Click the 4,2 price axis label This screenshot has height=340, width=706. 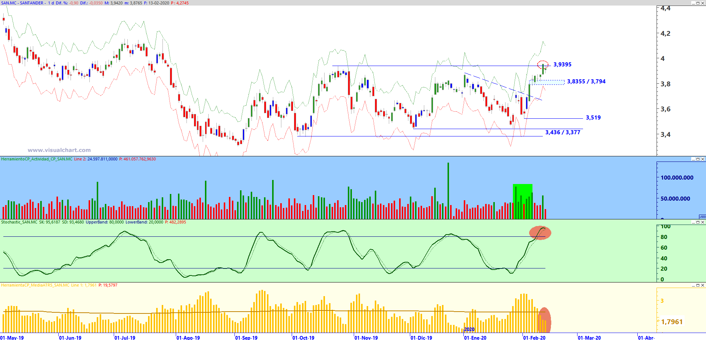point(665,34)
